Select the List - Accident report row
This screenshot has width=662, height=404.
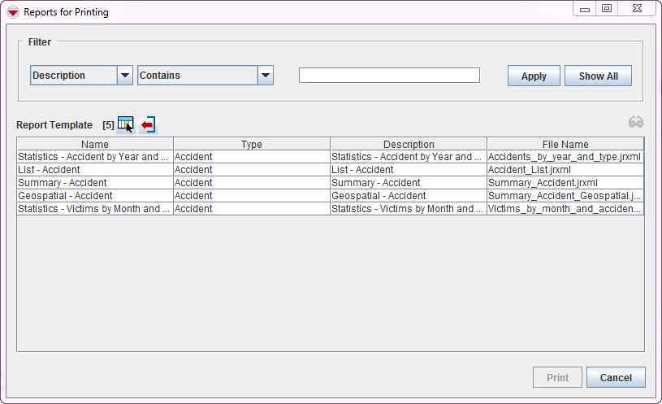(x=95, y=170)
